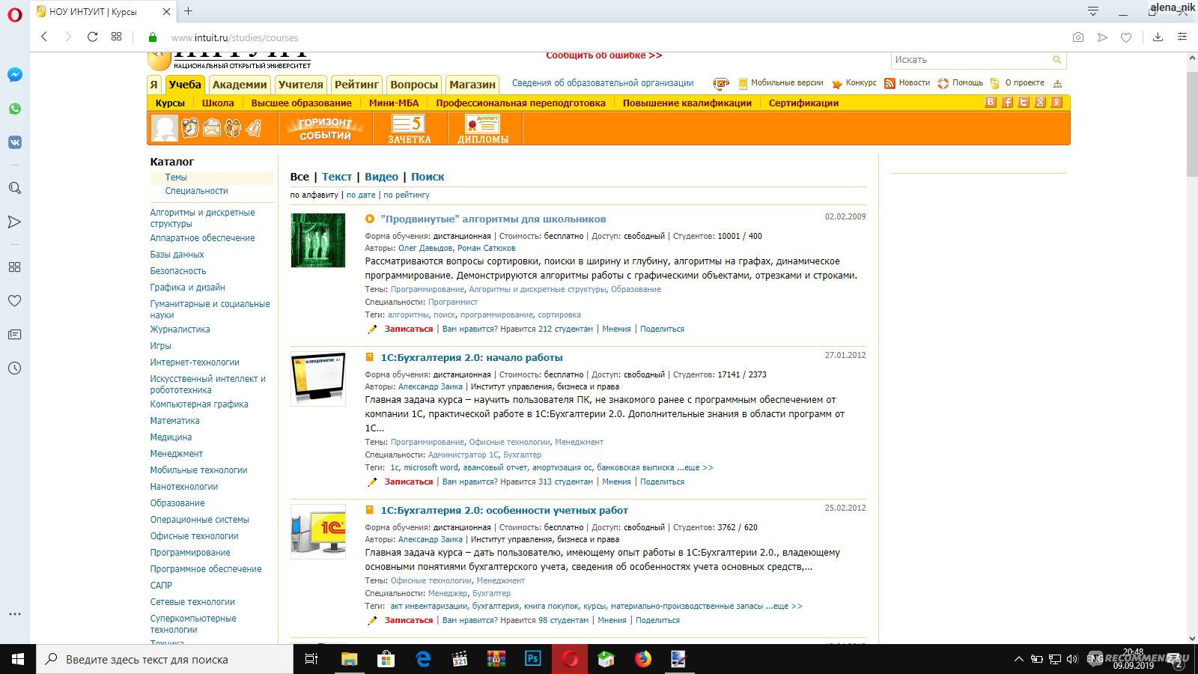Open Новости link in top bar
The height and width of the screenshot is (674, 1198).
click(907, 83)
